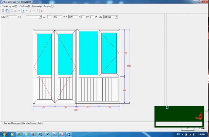Show hidden system tray icons arrow

[x=183, y=135]
